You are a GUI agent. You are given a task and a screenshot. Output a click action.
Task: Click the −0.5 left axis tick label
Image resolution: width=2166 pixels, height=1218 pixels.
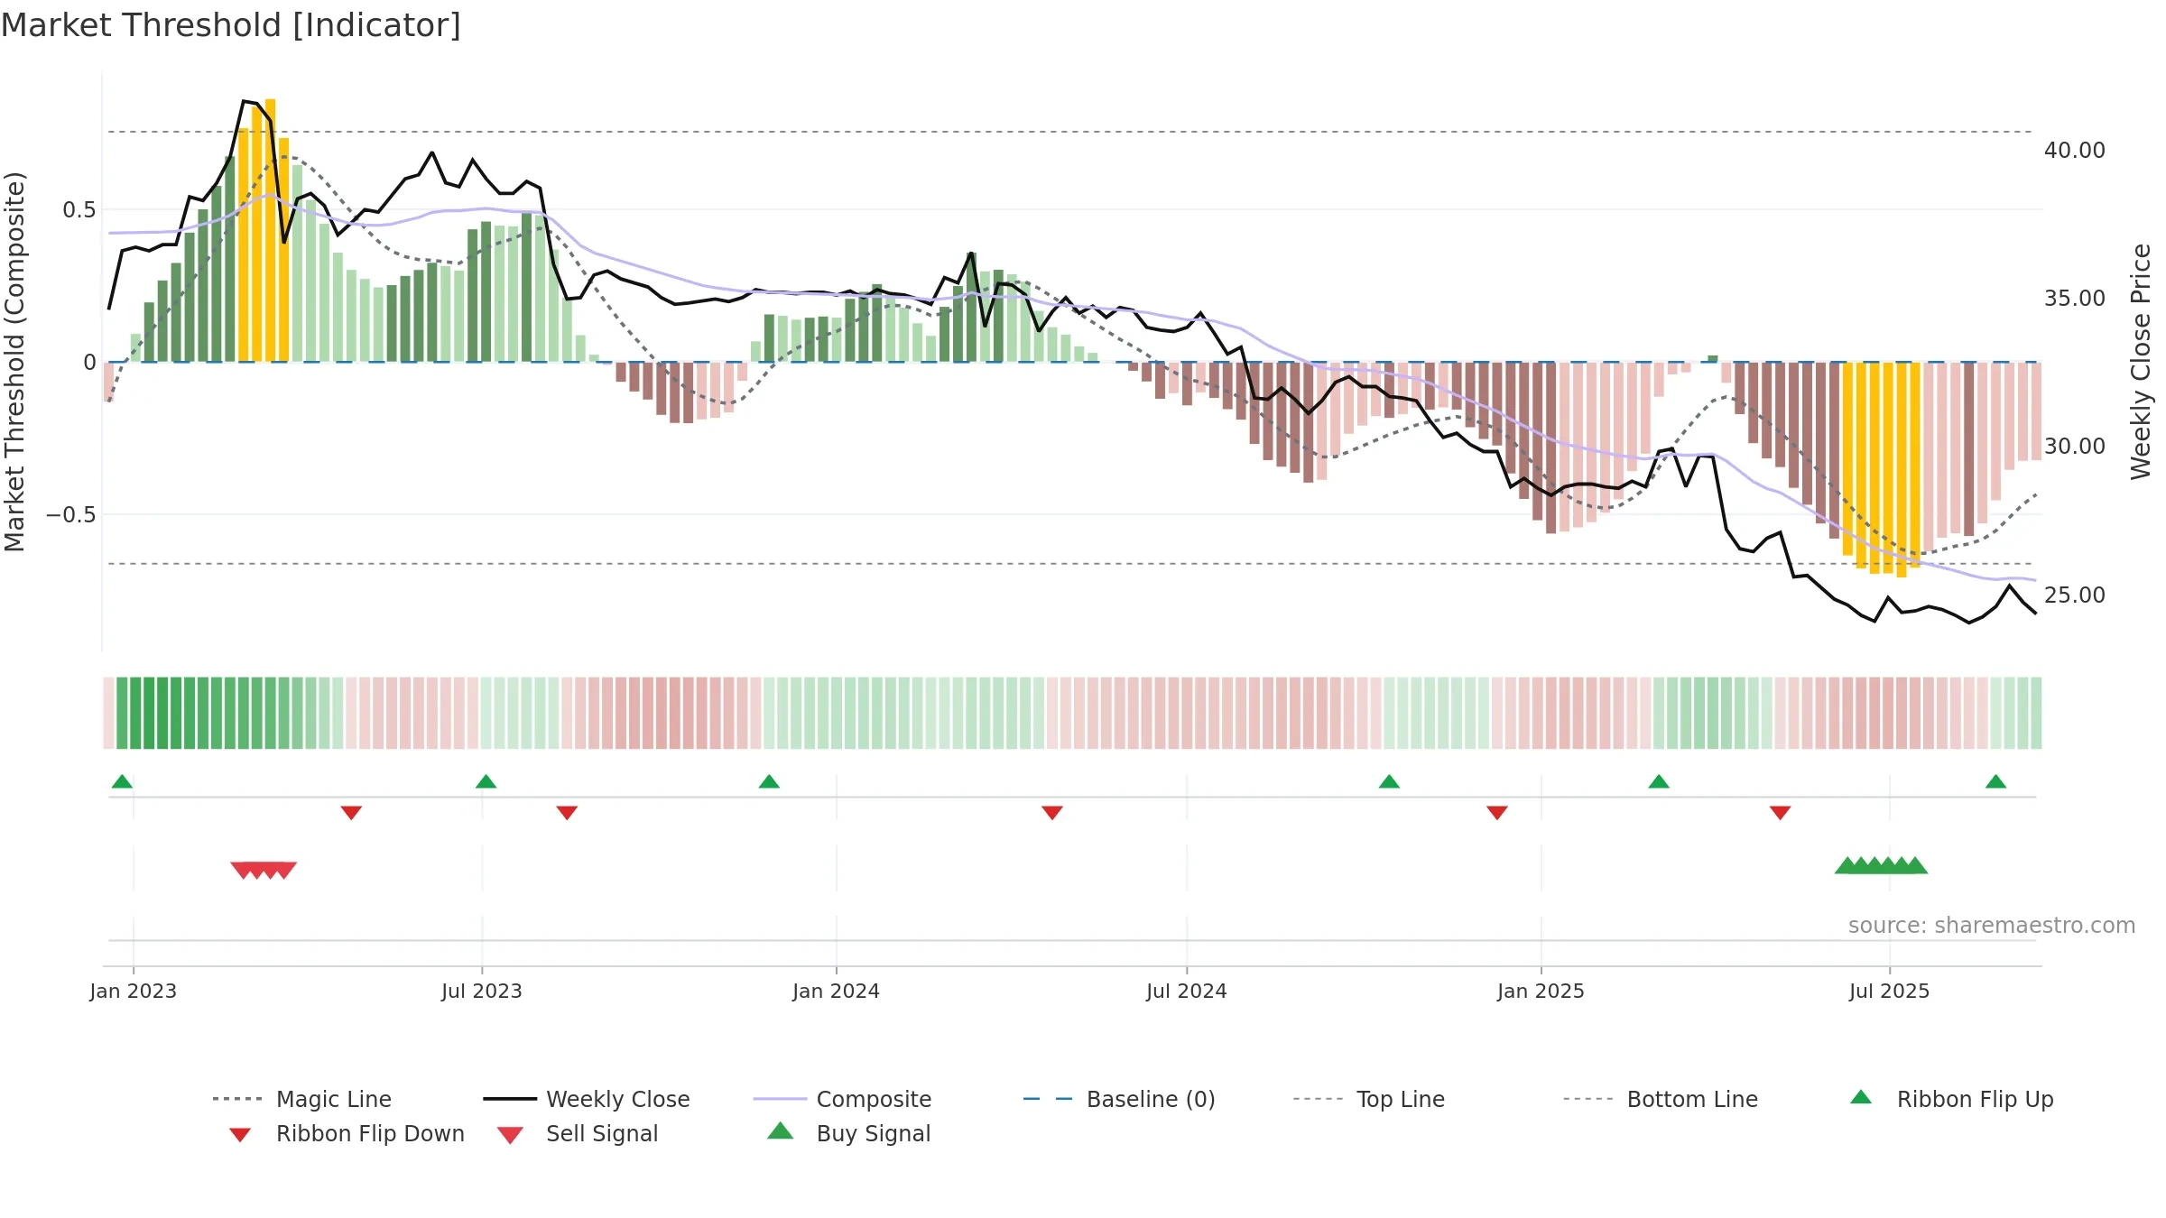[x=71, y=515]
